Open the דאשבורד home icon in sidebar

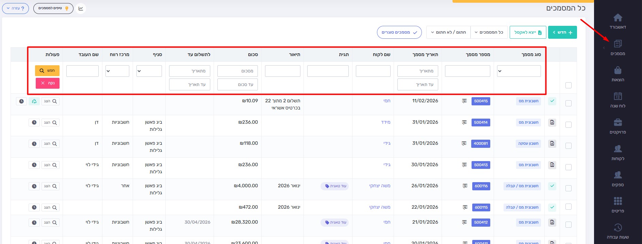point(618,18)
